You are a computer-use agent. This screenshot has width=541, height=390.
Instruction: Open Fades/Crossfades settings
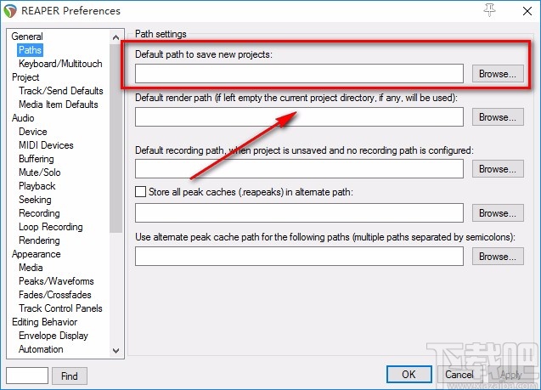pos(55,295)
